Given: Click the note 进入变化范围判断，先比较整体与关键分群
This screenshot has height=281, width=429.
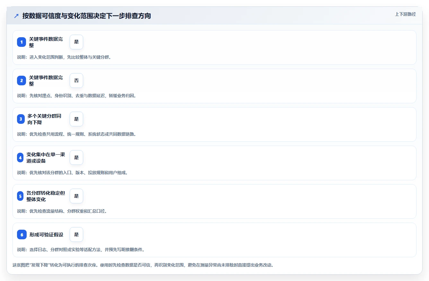Looking at the screenshot, I should pyautogui.click(x=64, y=57).
